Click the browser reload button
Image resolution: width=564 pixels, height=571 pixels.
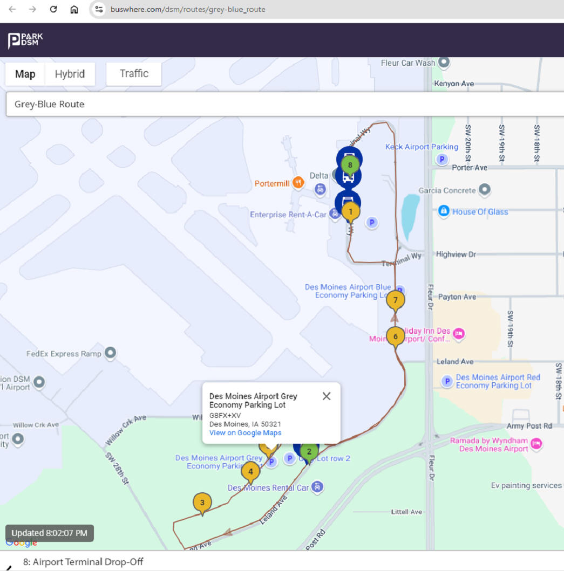pos(53,9)
